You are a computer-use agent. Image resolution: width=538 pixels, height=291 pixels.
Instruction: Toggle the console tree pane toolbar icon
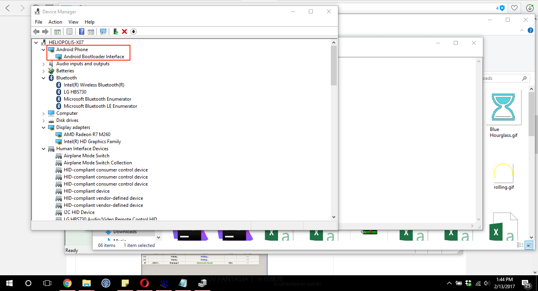pyautogui.click(x=58, y=31)
